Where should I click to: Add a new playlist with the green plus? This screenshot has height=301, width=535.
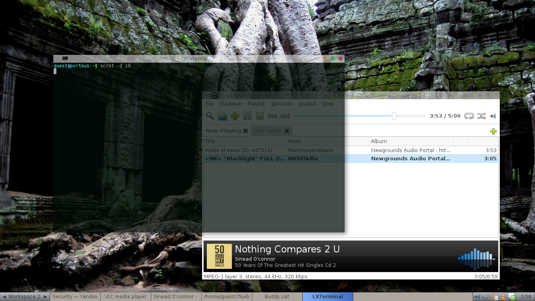(493, 131)
